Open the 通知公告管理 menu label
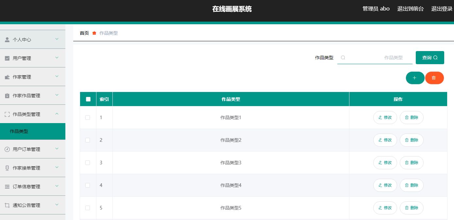454x220 pixels. [x=26, y=205]
